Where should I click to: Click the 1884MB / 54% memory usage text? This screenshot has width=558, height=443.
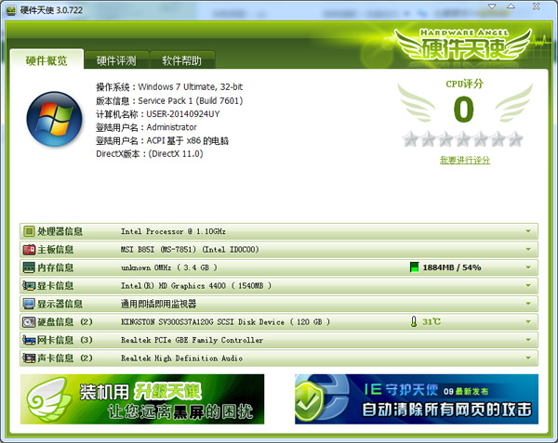(x=452, y=267)
